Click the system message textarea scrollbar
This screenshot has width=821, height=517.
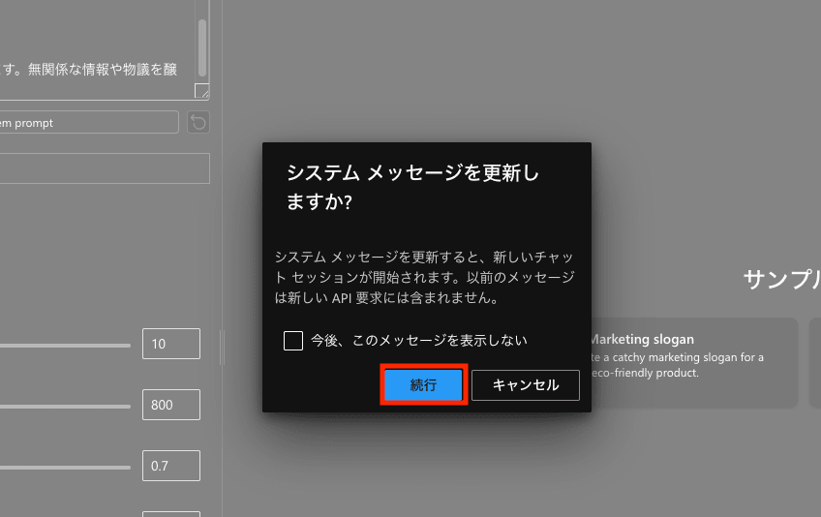click(202, 47)
